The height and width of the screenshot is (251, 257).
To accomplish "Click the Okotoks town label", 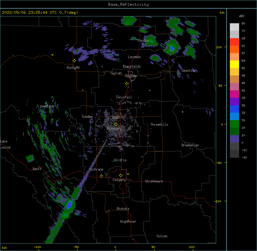I will [x=123, y=209].
